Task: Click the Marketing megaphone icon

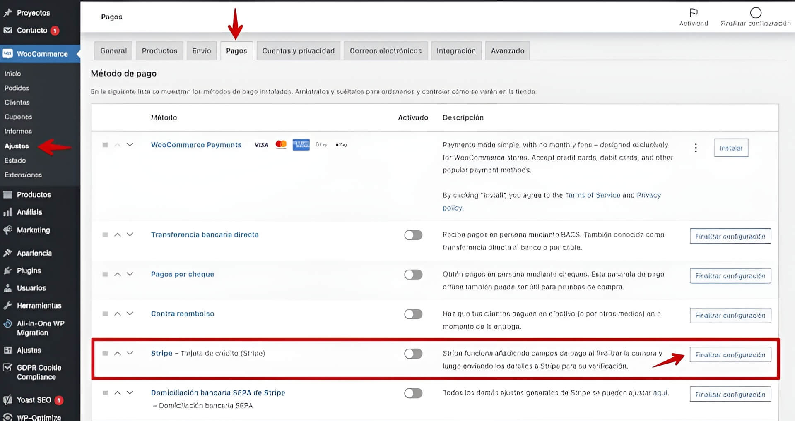Action: [x=7, y=230]
